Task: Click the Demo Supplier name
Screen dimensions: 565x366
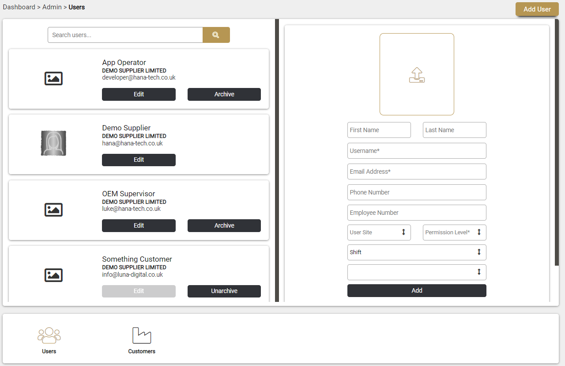Action: 126,128
